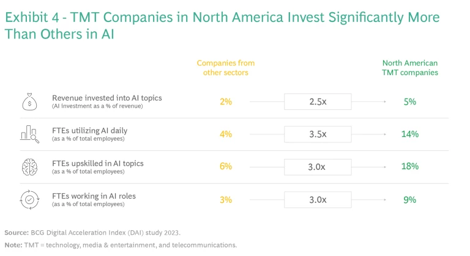Click the yellow 6% value
The width and height of the screenshot is (470, 256).
225,166
